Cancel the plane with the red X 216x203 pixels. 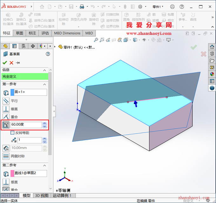click(x=11, y=63)
